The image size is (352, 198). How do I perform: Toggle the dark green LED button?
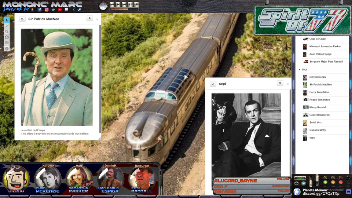click(x=325, y=177)
